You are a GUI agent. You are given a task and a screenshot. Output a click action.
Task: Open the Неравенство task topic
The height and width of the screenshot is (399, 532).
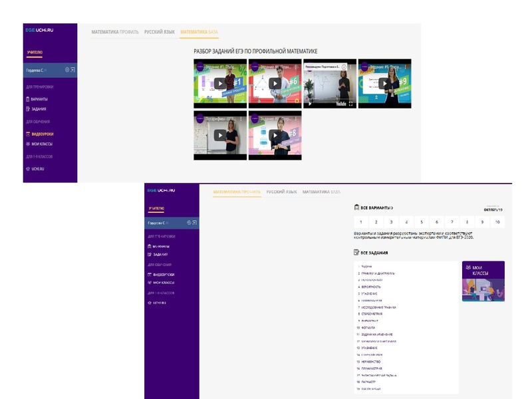(372, 362)
